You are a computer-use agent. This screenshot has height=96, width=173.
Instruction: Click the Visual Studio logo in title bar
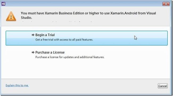[x=3, y=4]
